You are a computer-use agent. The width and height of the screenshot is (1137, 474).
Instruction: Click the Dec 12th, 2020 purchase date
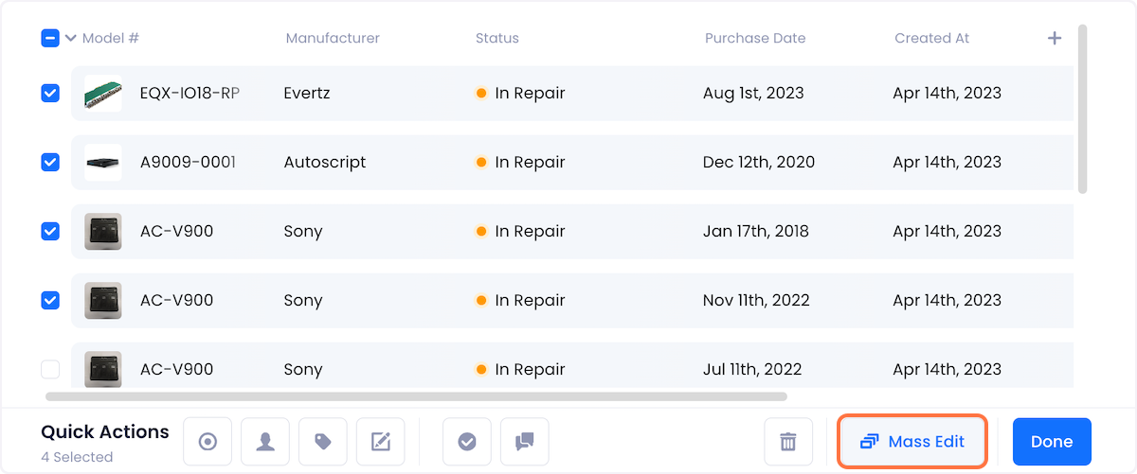[x=759, y=162]
